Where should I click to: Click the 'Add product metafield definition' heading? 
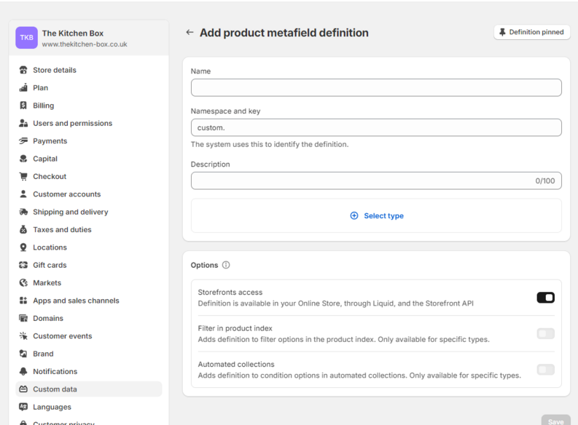click(284, 32)
